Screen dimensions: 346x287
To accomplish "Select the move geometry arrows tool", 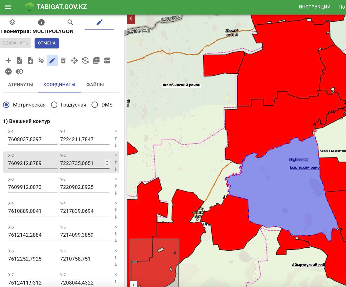I will pyautogui.click(x=74, y=61).
